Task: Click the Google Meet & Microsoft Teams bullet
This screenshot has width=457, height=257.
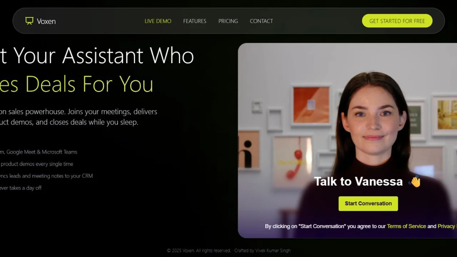Action: [x=39, y=152]
